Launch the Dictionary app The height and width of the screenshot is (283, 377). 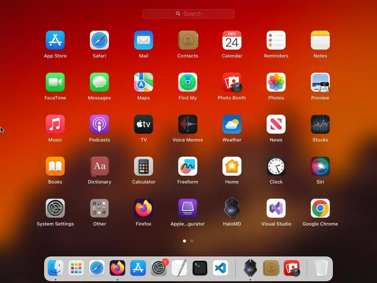click(x=99, y=166)
